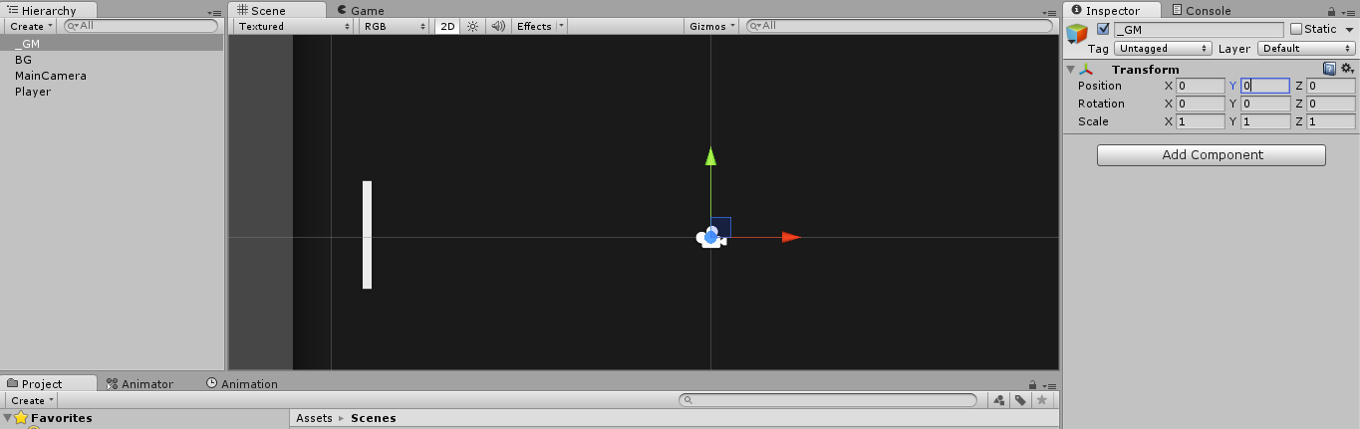Open the RGB render mode dropdown
Viewport: 1360px width, 429px height.
coord(395,26)
